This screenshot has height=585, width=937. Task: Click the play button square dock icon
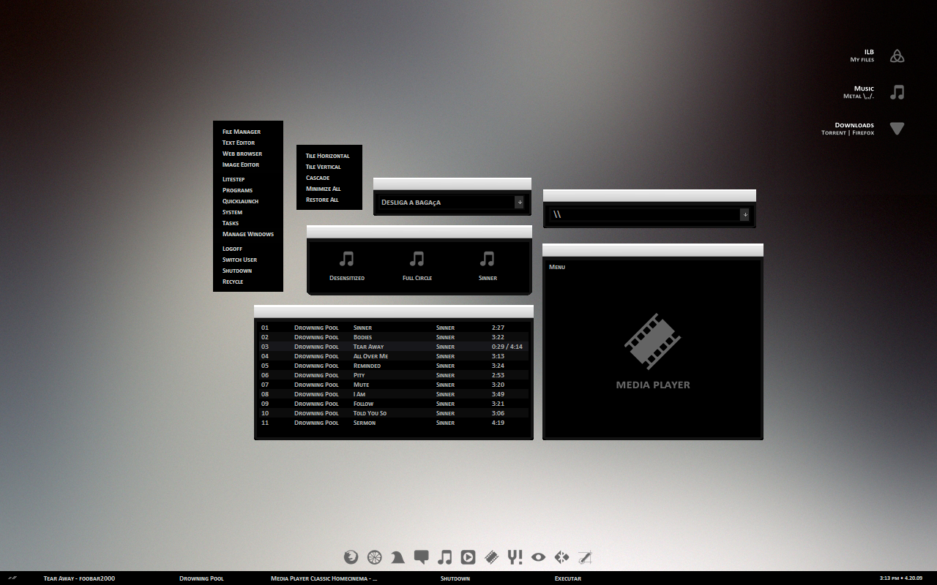point(468,557)
